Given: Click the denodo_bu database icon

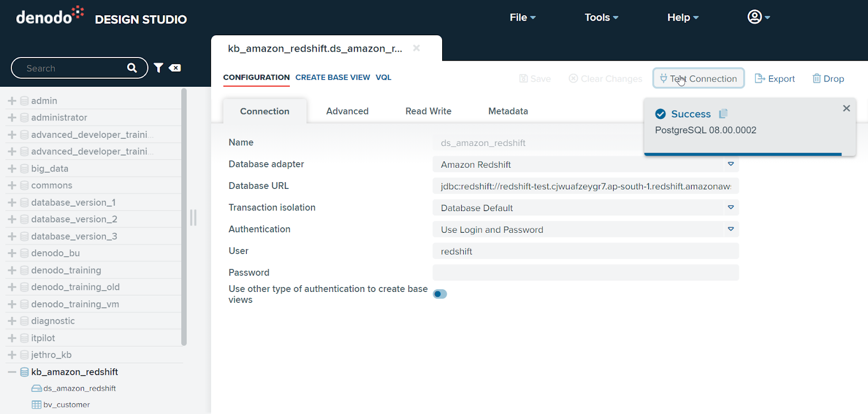Looking at the screenshot, I should click(24, 253).
